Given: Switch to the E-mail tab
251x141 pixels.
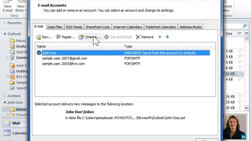Looking at the screenshot, I should coord(39,27).
